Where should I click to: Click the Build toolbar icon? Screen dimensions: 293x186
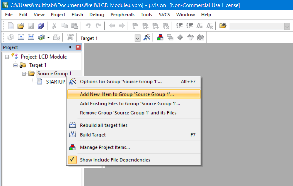[x=21, y=37]
